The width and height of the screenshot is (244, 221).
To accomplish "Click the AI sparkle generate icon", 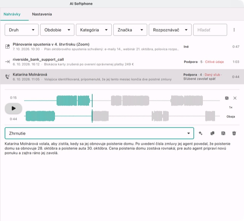I will coord(201,133).
